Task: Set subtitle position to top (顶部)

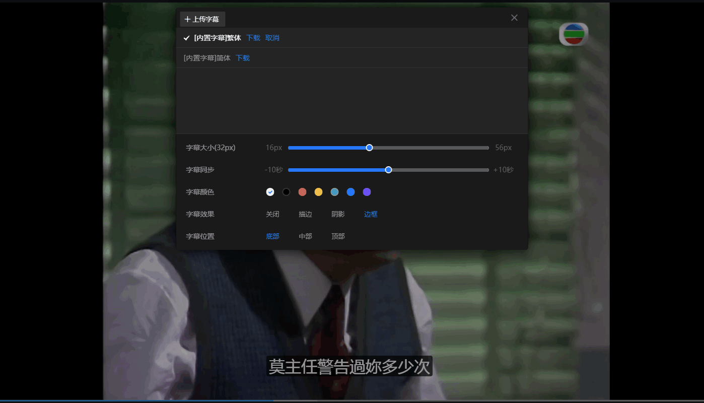Action: 338,236
